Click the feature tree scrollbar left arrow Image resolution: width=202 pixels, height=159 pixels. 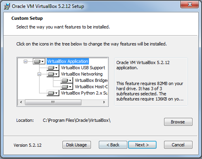(21, 102)
